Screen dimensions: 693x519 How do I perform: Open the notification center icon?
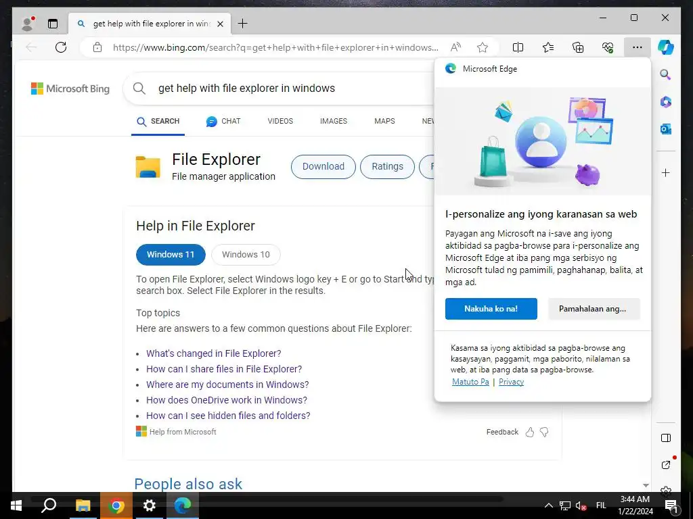click(x=671, y=505)
